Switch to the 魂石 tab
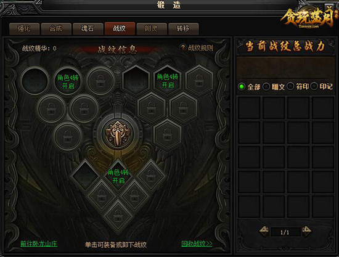 pos(88,28)
